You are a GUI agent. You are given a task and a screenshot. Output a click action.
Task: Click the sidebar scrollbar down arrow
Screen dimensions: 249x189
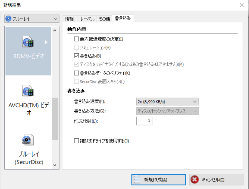(x=55, y=165)
